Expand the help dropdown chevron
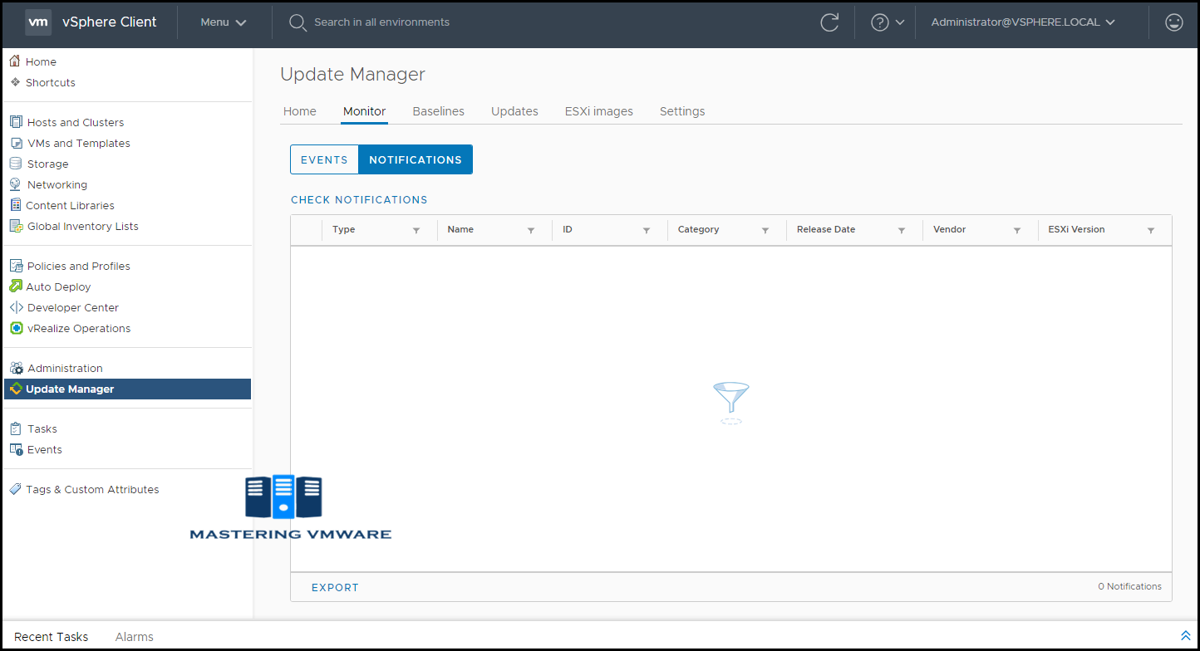 900,22
